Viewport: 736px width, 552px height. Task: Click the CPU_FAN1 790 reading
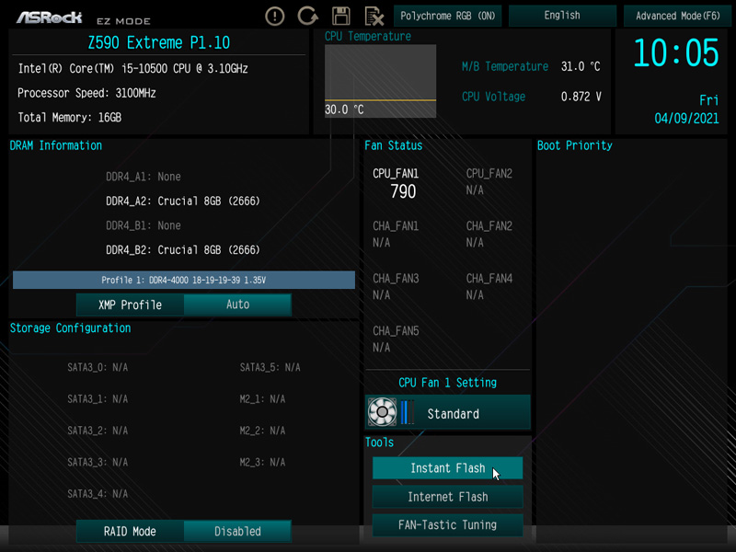click(397, 182)
